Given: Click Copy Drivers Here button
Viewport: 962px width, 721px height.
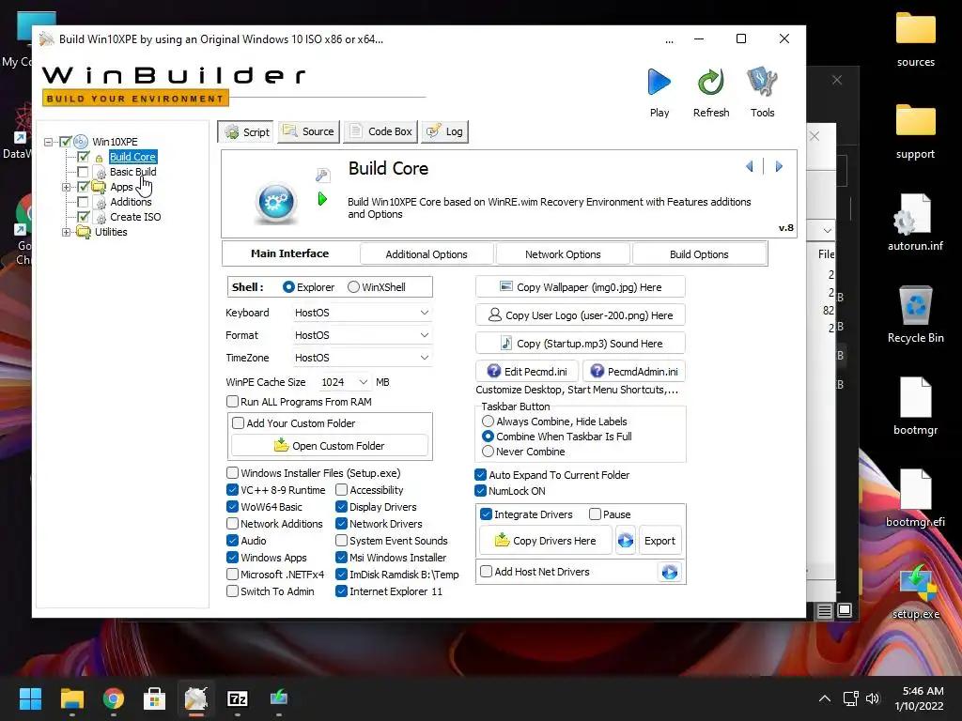Looking at the screenshot, I should coord(545,540).
